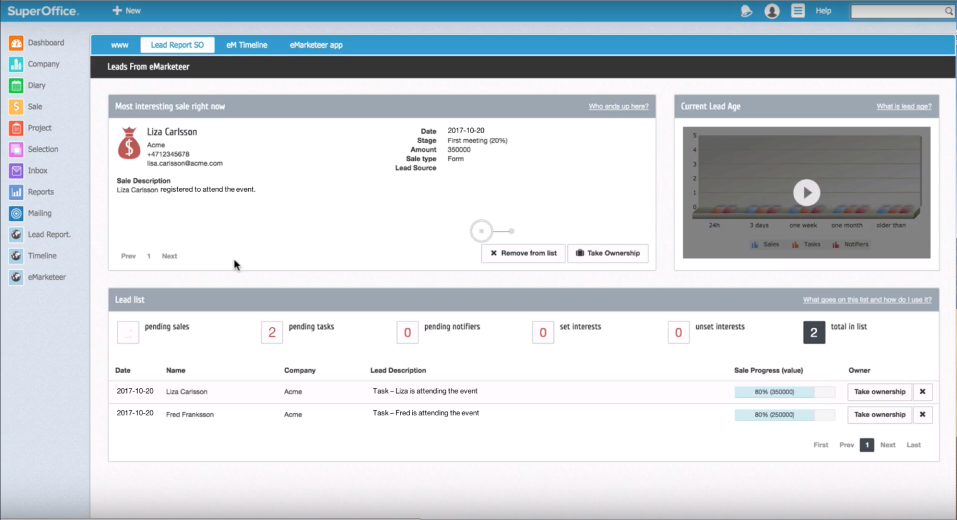Click Liza Carlsson 80% progress bar
Viewport: 957px width, 520px height.
(x=785, y=392)
